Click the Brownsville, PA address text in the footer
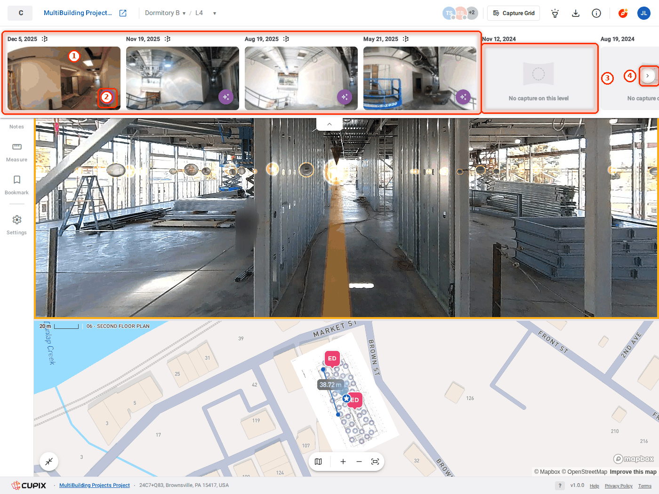This screenshot has height=494, width=659. [184, 486]
